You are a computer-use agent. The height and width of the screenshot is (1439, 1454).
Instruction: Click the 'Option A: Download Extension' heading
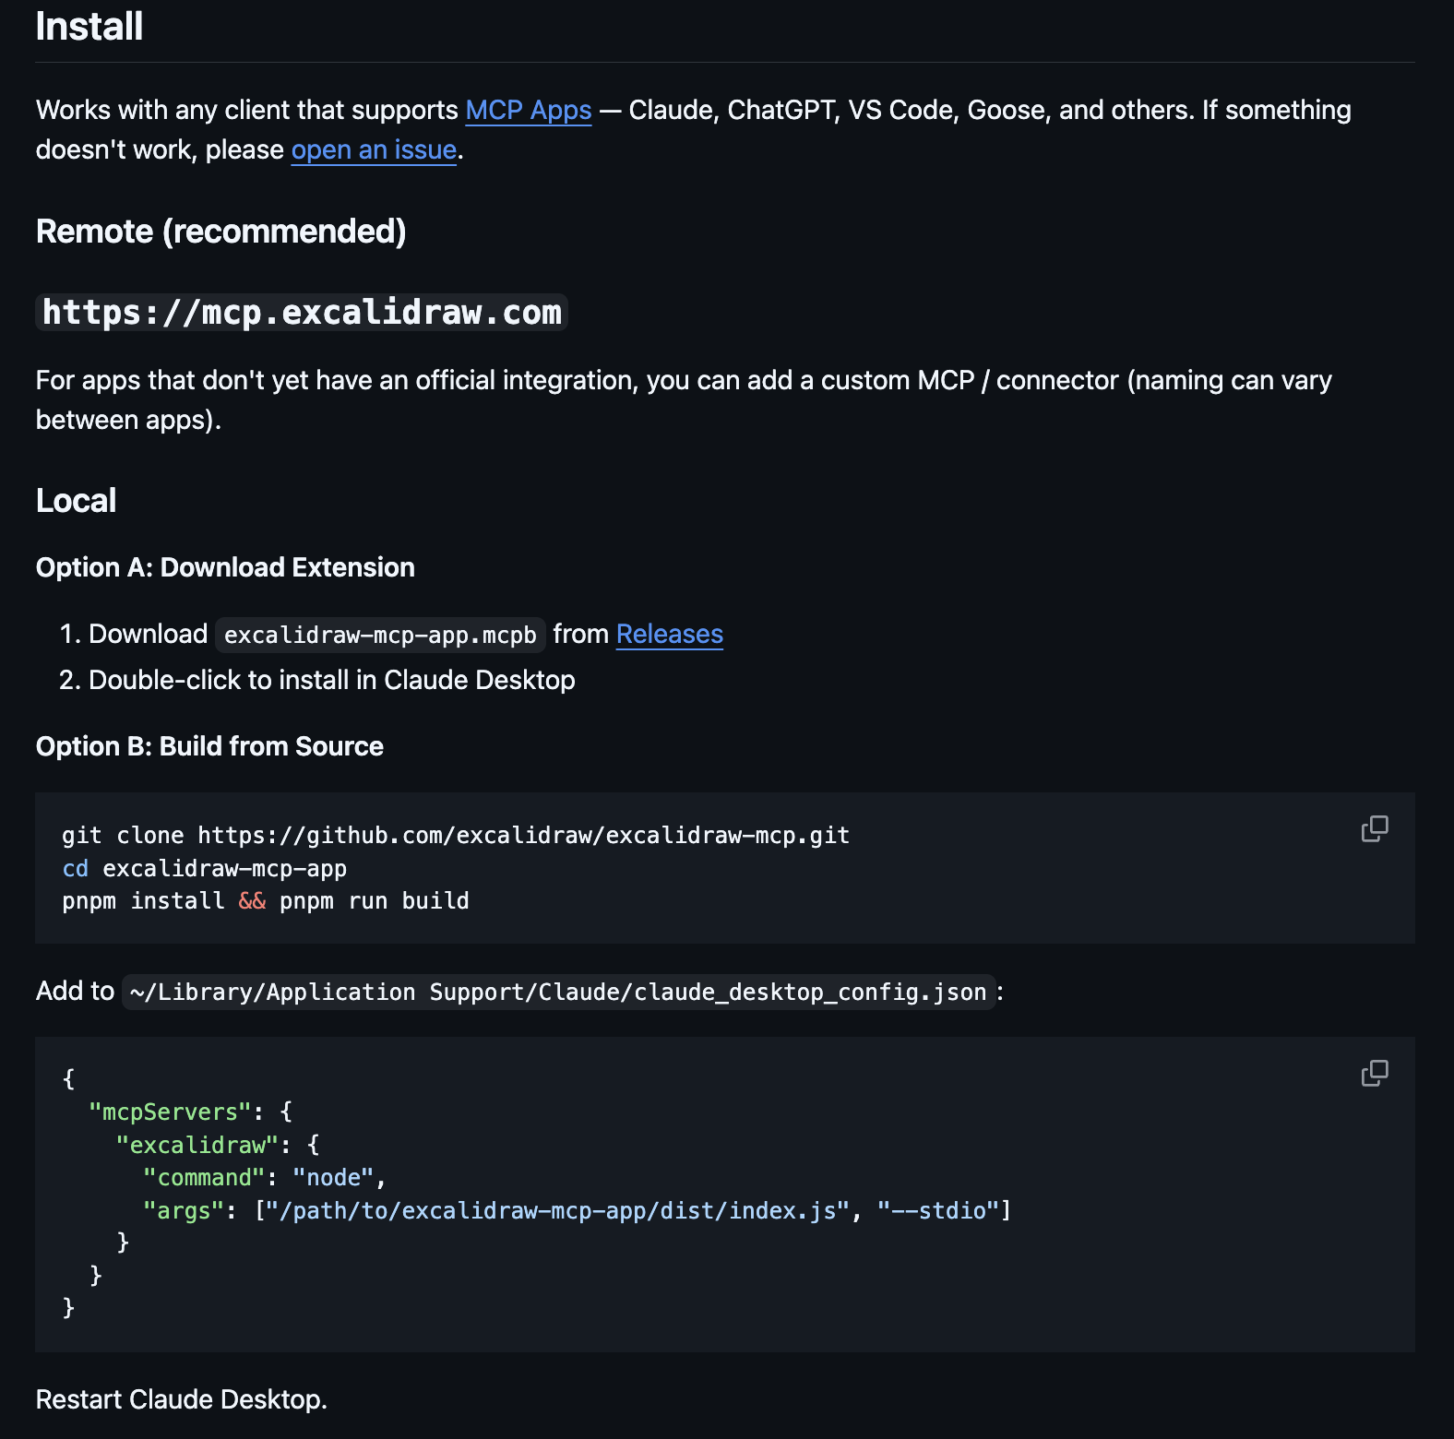[x=225, y=567]
